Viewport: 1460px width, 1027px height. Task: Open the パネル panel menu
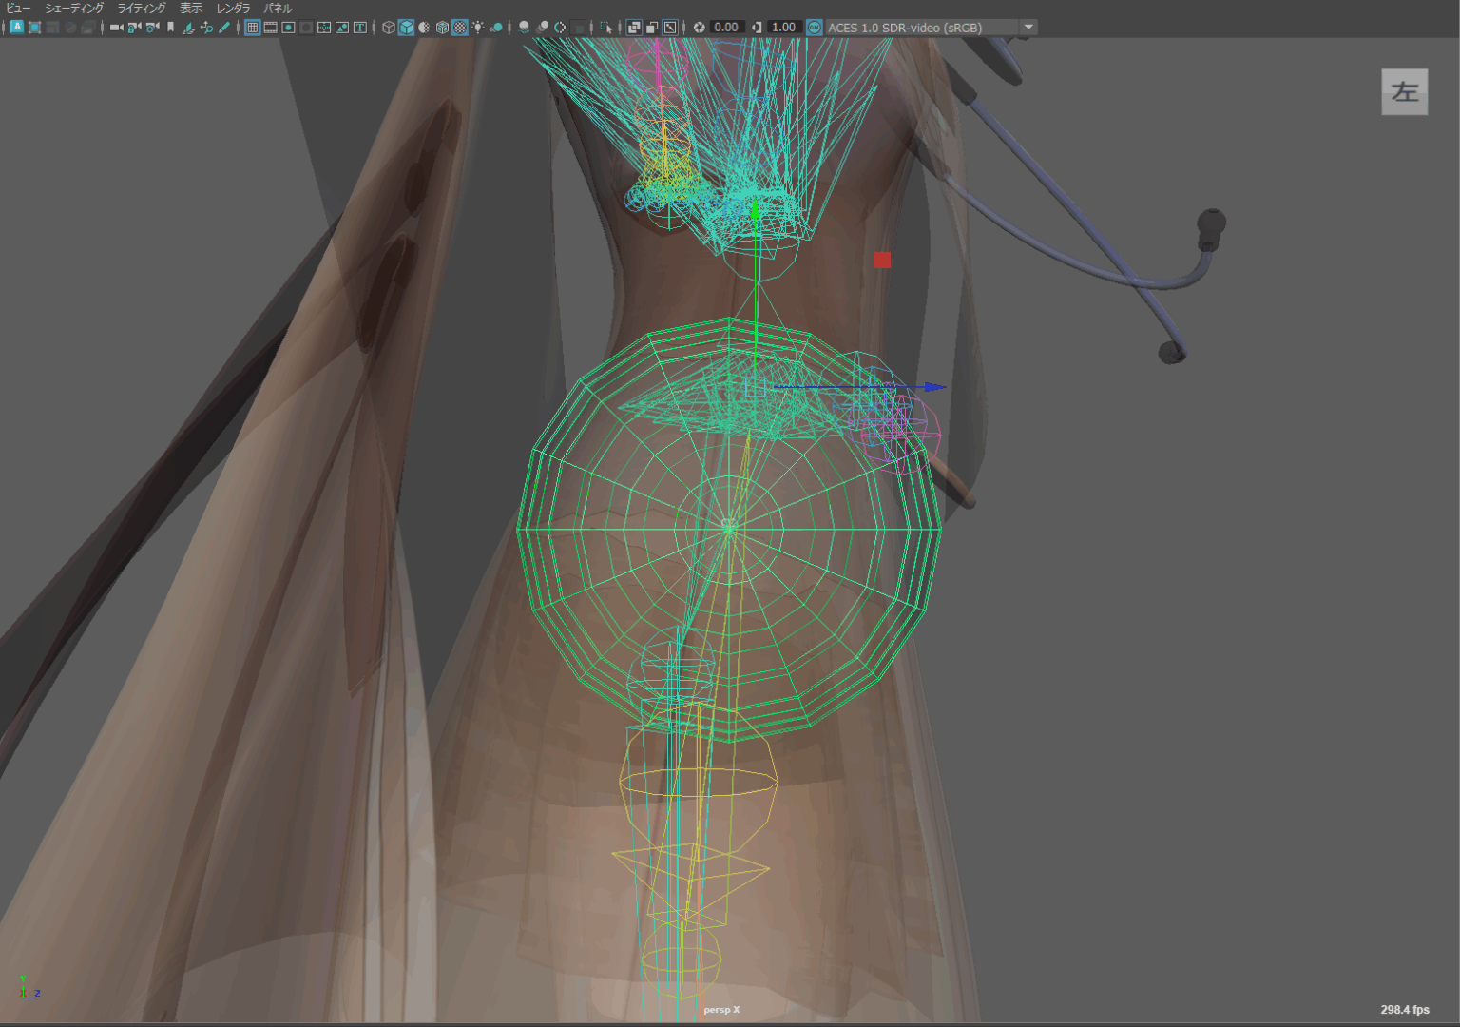pos(278,9)
